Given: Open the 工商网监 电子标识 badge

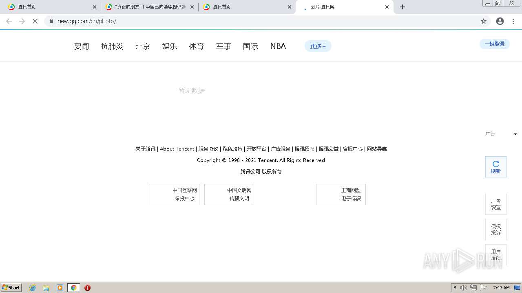Looking at the screenshot, I should 341,195.
